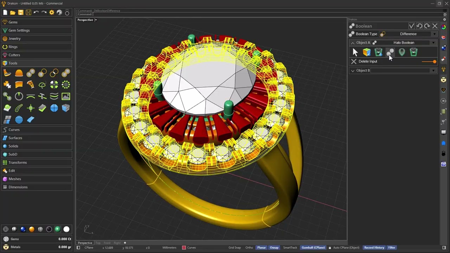This screenshot has width=450, height=253.
Task: Click the blue striped sphere tool
Action: click(19, 120)
